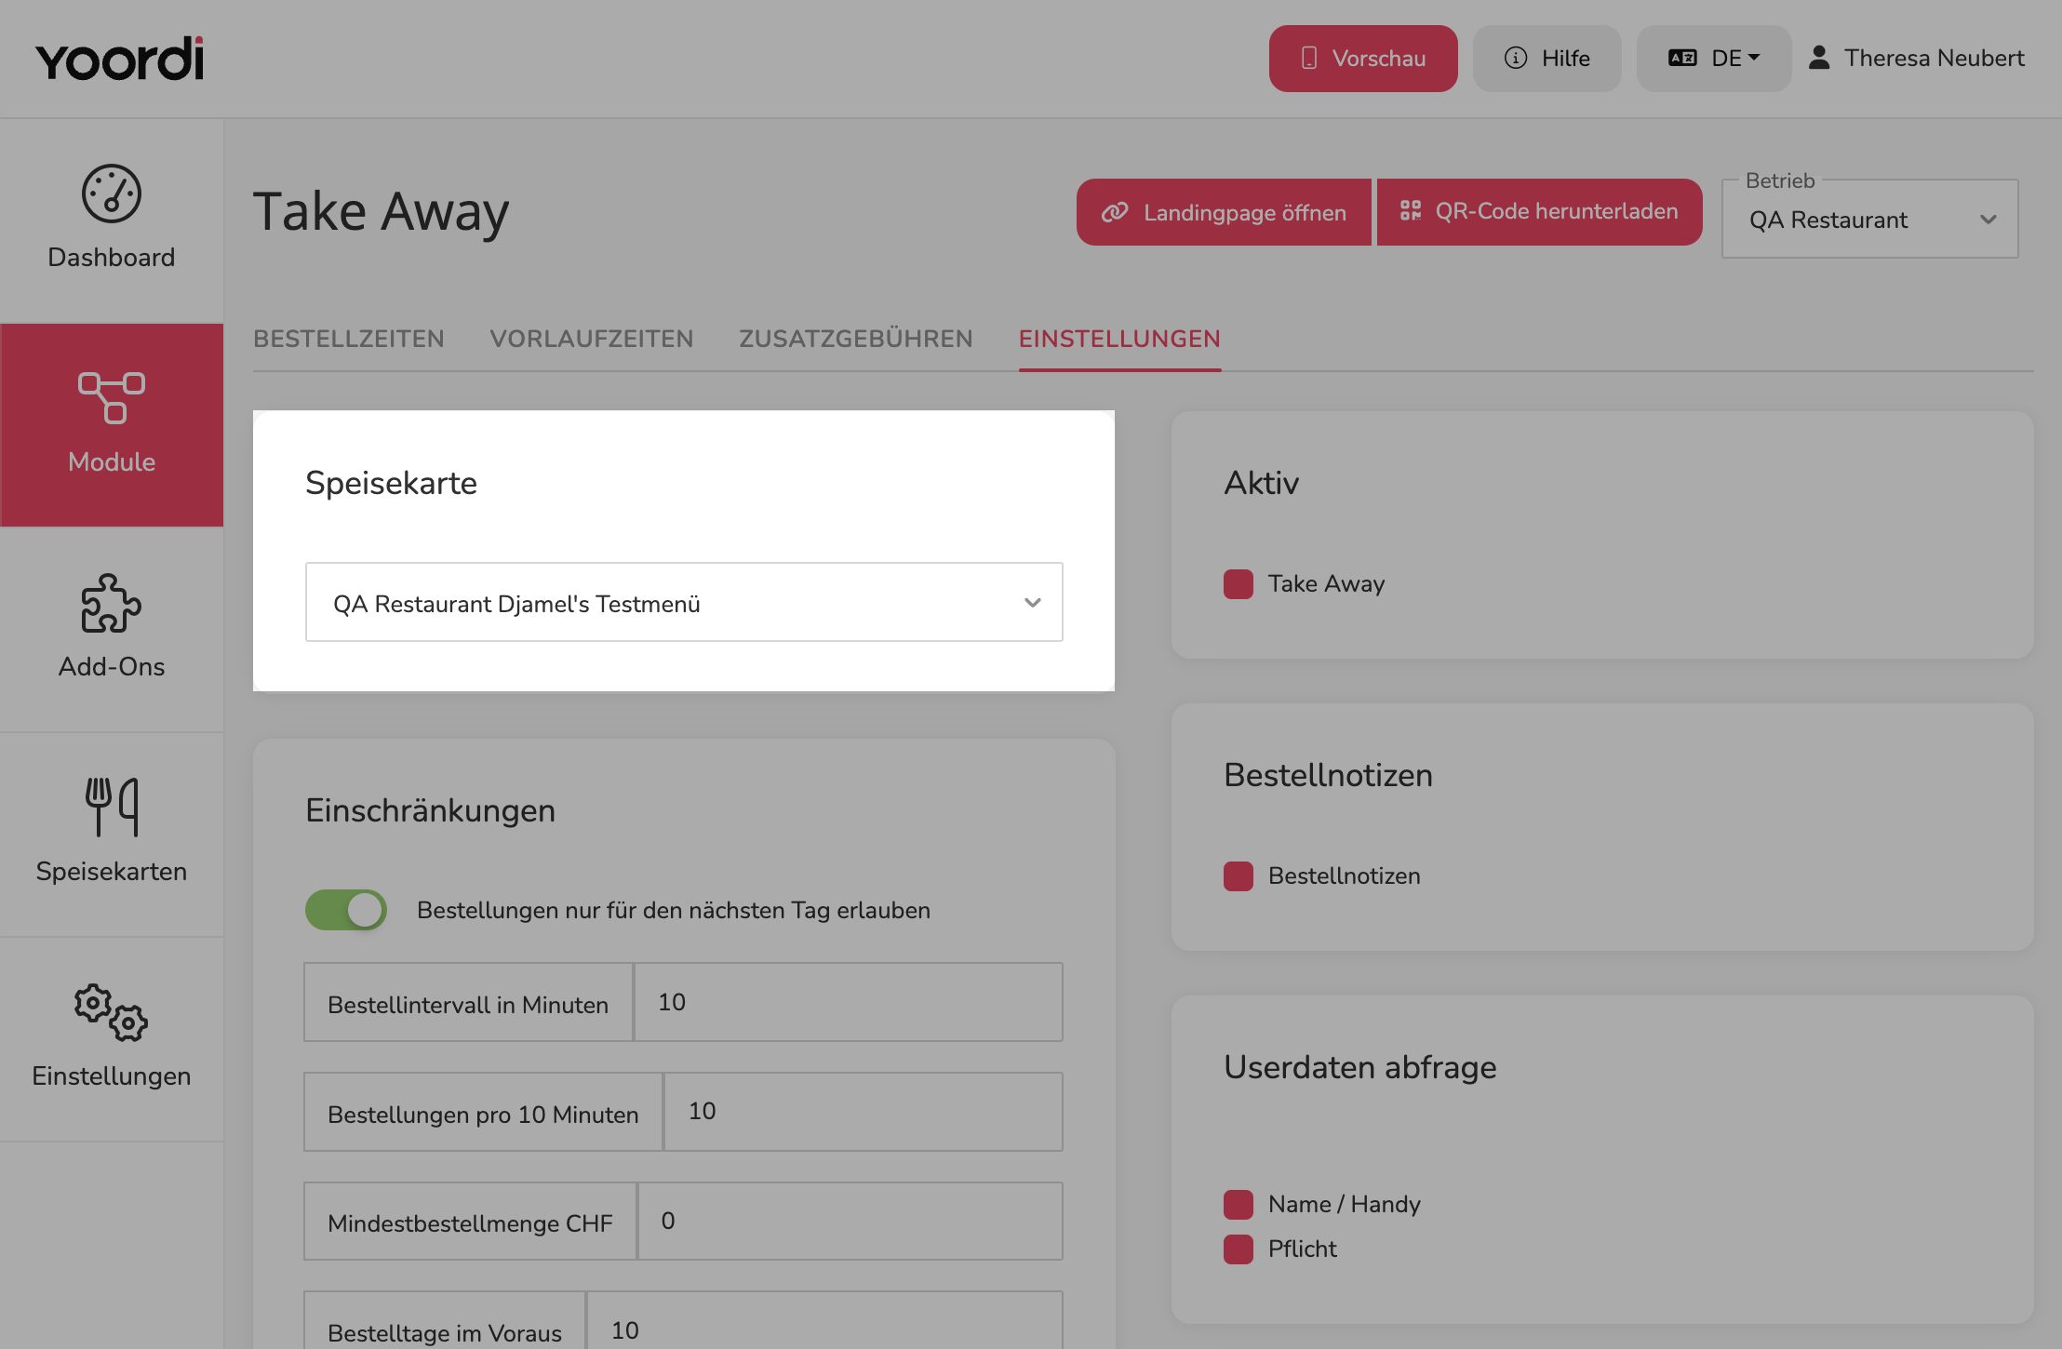Open the Dashboard gauge icon
The image size is (2062, 1349).
pos(112,194)
